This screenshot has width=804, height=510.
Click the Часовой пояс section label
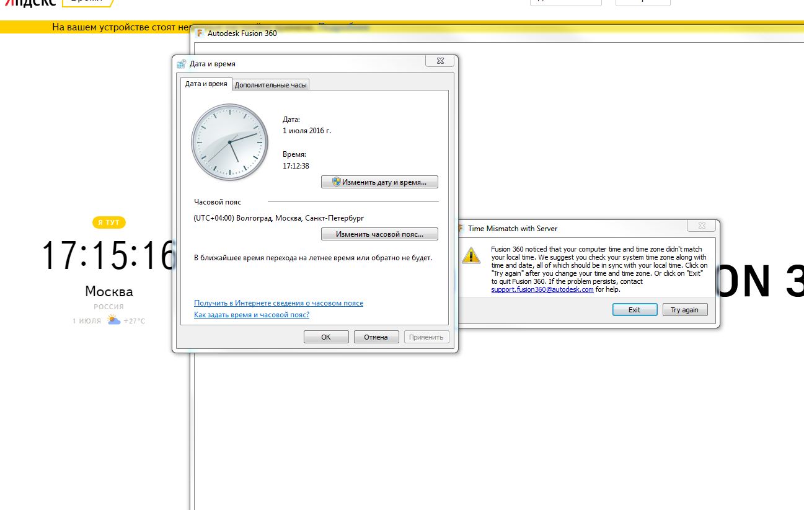(x=218, y=202)
